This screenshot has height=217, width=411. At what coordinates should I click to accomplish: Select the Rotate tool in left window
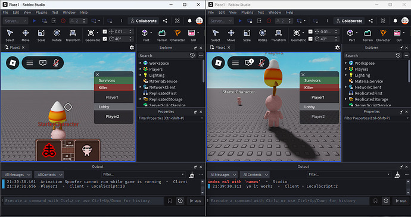point(57,35)
